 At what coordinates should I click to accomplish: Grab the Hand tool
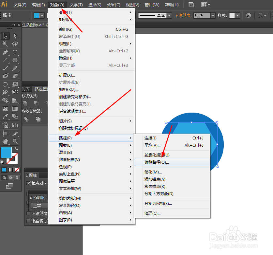tap(5, 141)
